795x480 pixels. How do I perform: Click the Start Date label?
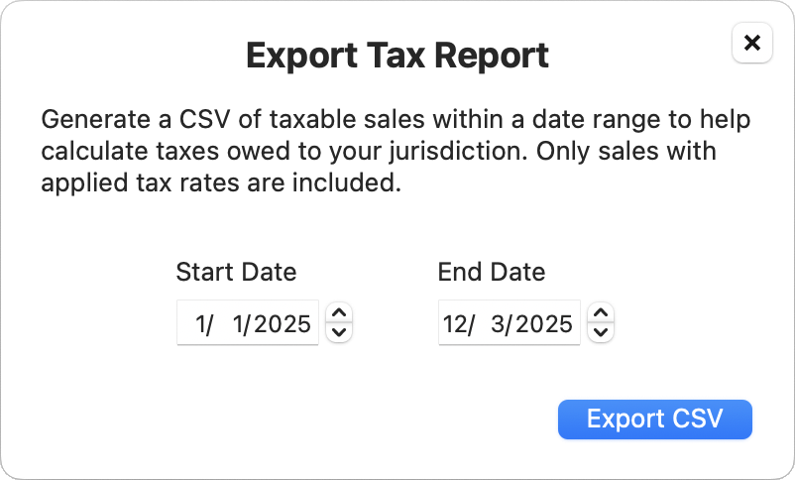pyautogui.click(x=236, y=272)
